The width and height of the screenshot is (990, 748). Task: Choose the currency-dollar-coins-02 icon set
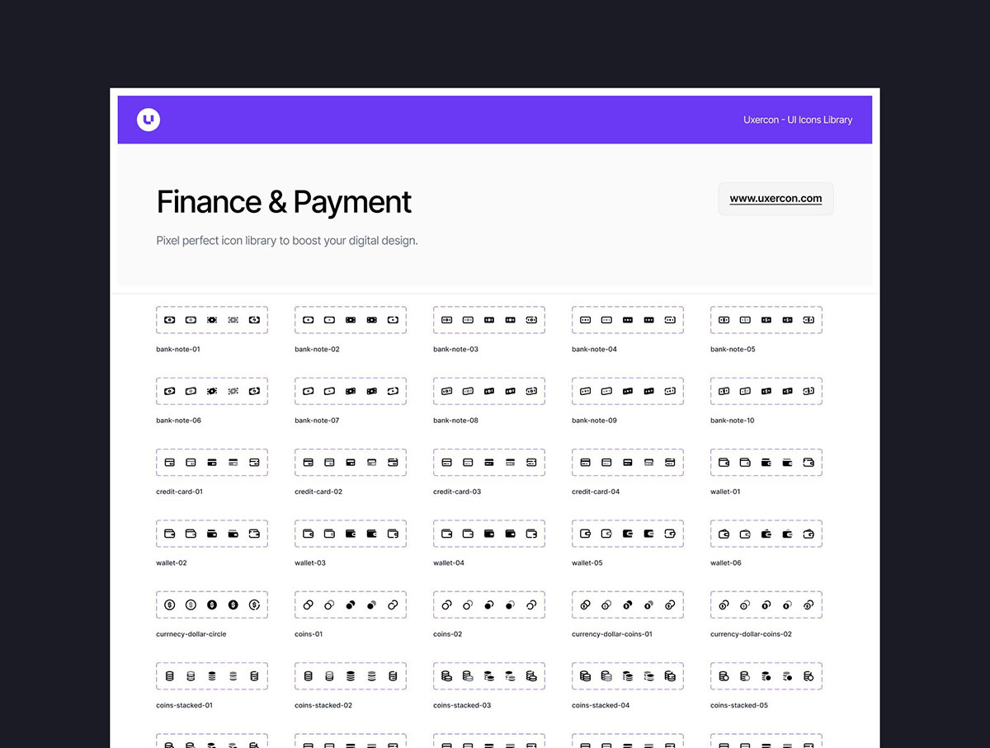coord(766,605)
